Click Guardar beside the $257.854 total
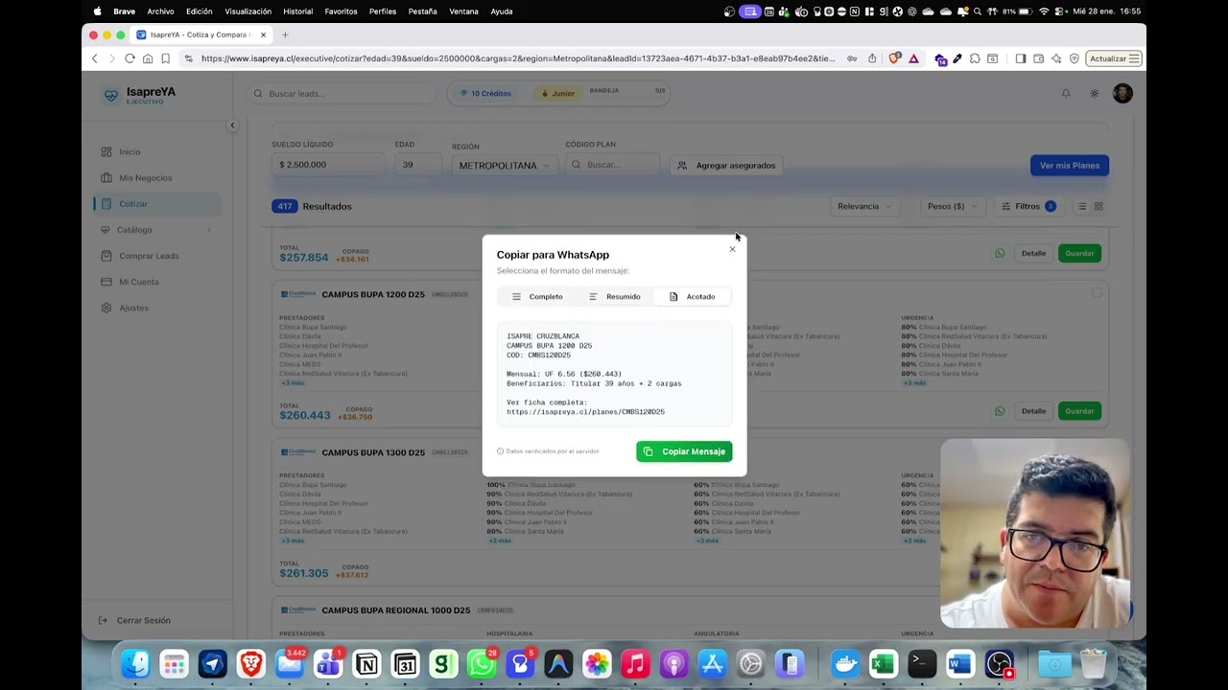This screenshot has width=1228, height=690. [x=1079, y=253]
